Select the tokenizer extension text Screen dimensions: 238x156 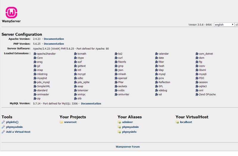coord(83,90)
